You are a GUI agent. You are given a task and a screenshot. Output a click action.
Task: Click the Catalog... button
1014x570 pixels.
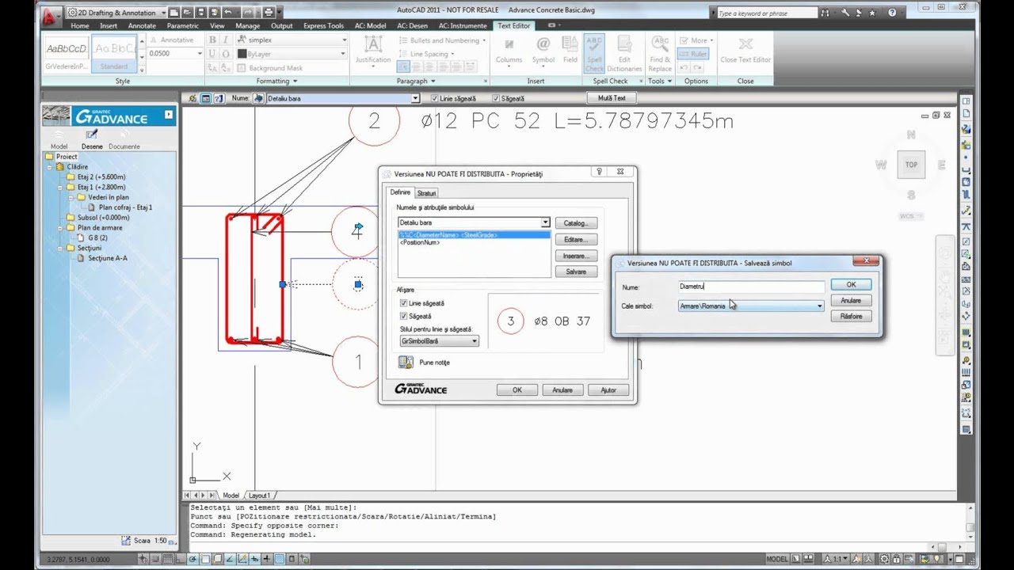tap(576, 223)
